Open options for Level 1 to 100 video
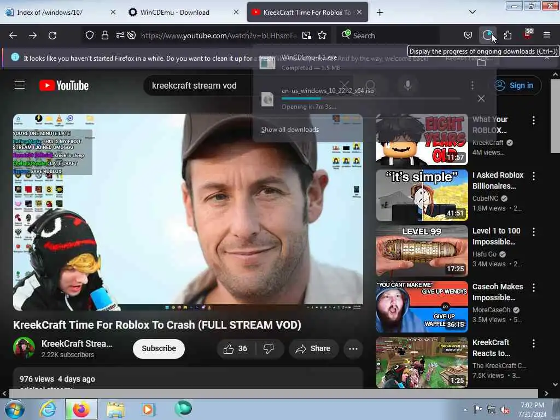 [534, 231]
